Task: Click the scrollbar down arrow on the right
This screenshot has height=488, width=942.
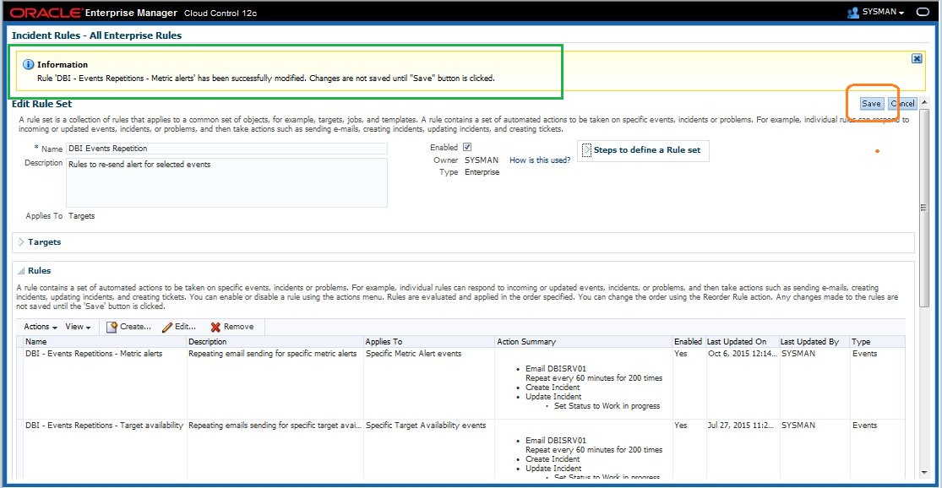Action: [x=924, y=473]
